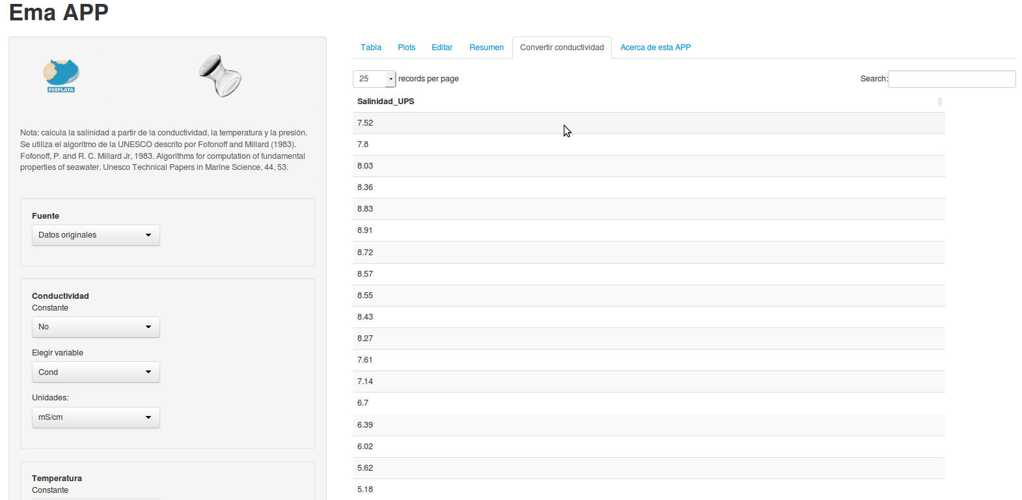The width and height of the screenshot is (1022, 500).
Task: Switch to the Tabla tab
Action: tap(371, 48)
